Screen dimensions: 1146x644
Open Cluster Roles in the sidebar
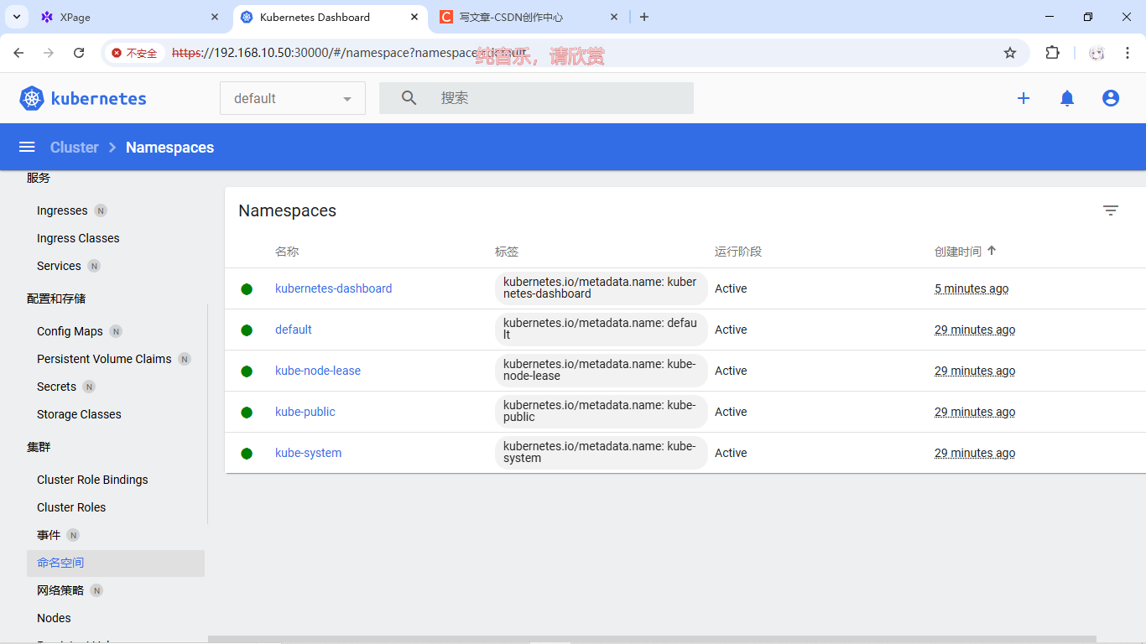[x=71, y=507]
